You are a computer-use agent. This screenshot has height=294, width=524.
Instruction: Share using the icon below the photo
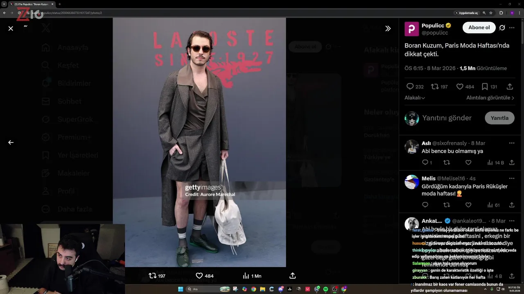pyautogui.click(x=292, y=276)
